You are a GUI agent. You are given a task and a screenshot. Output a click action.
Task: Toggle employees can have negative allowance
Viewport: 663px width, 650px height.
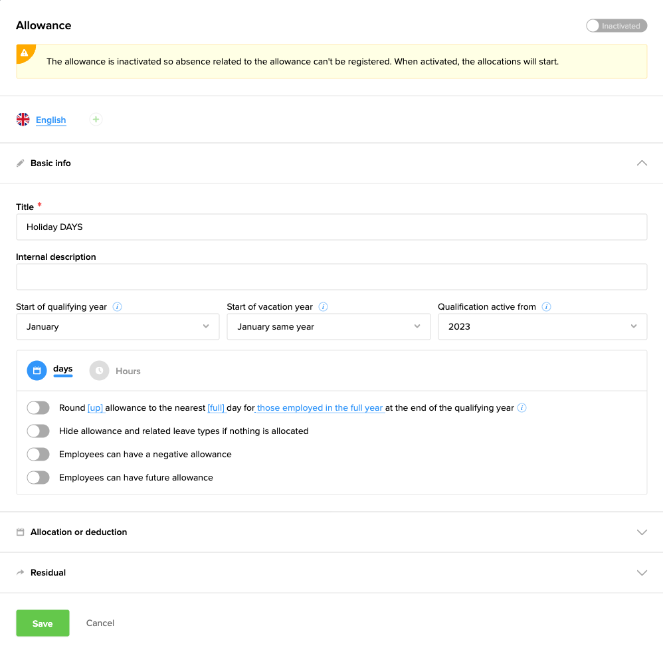pos(39,455)
